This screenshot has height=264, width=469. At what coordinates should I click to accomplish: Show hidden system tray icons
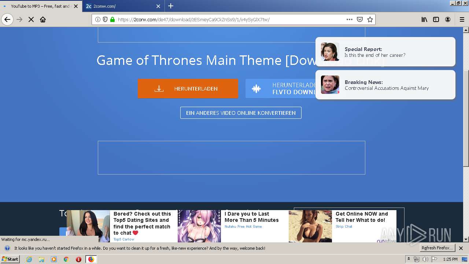[x=409, y=259]
